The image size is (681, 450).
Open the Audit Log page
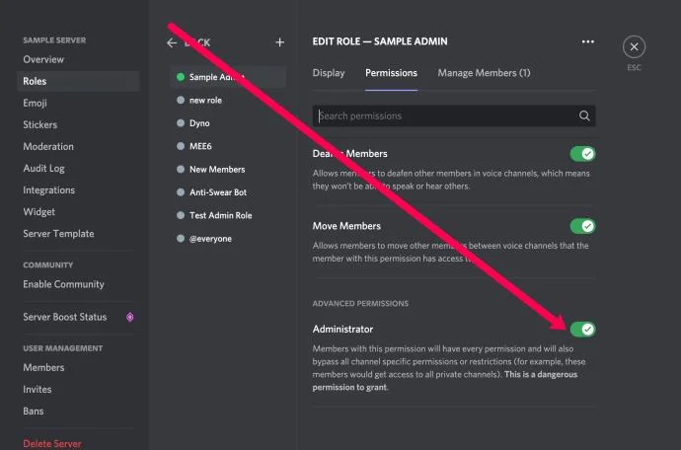click(43, 168)
